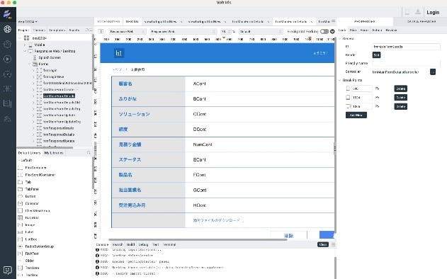Open the Default dropdown in canvas toolbar
Viewport: 447px width, 279px height.
tap(261, 31)
